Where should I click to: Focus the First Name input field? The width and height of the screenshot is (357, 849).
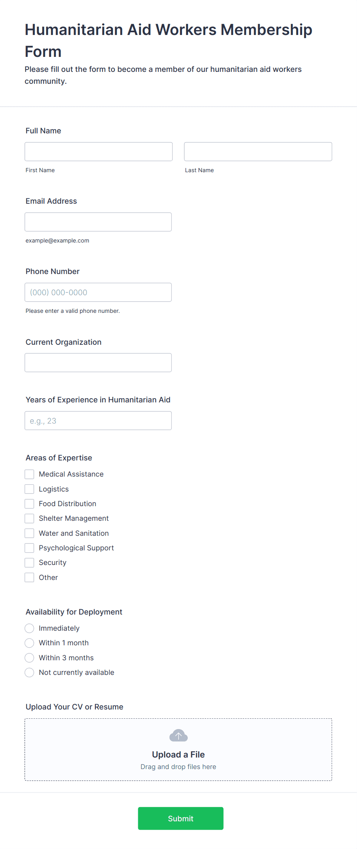[99, 151]
